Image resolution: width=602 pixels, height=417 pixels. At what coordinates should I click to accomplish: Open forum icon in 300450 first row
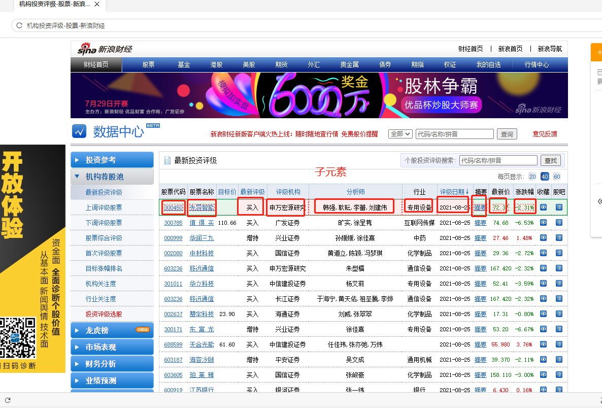[x=559, y=207]
